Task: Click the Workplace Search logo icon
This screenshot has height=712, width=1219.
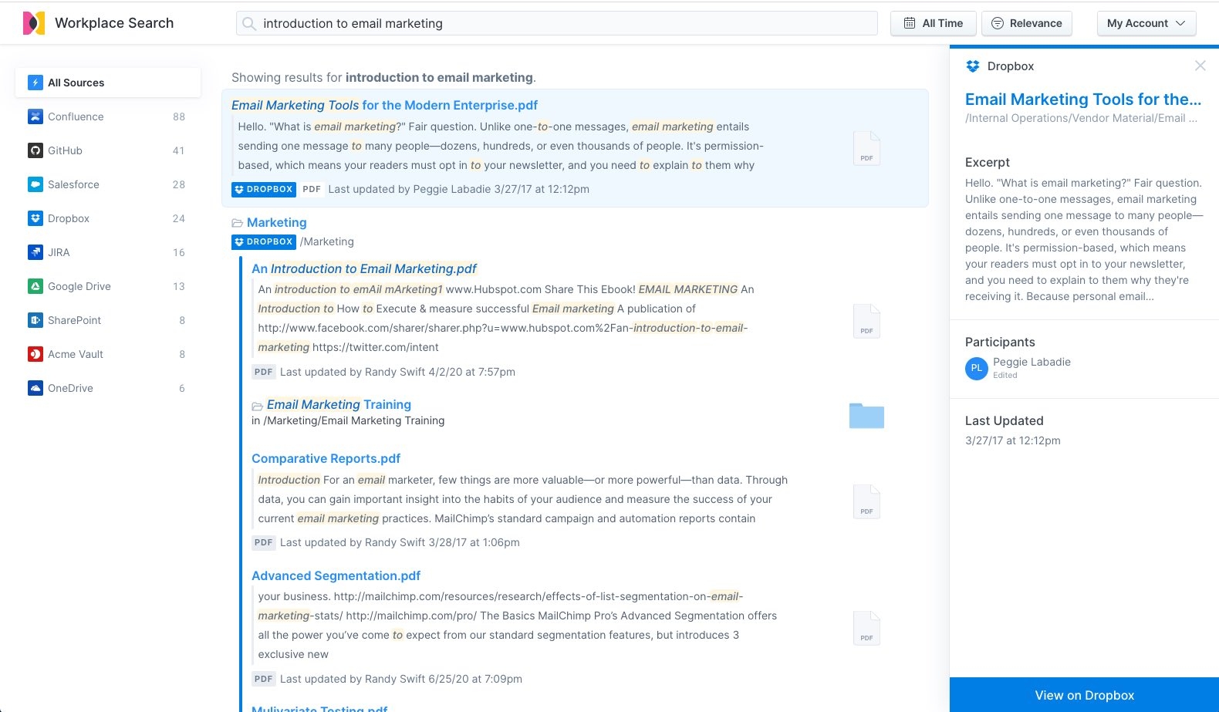Action: point(34,23)
